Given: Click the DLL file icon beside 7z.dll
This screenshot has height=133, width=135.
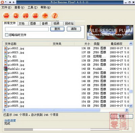Looking at the screenshot, I should 6,56.
